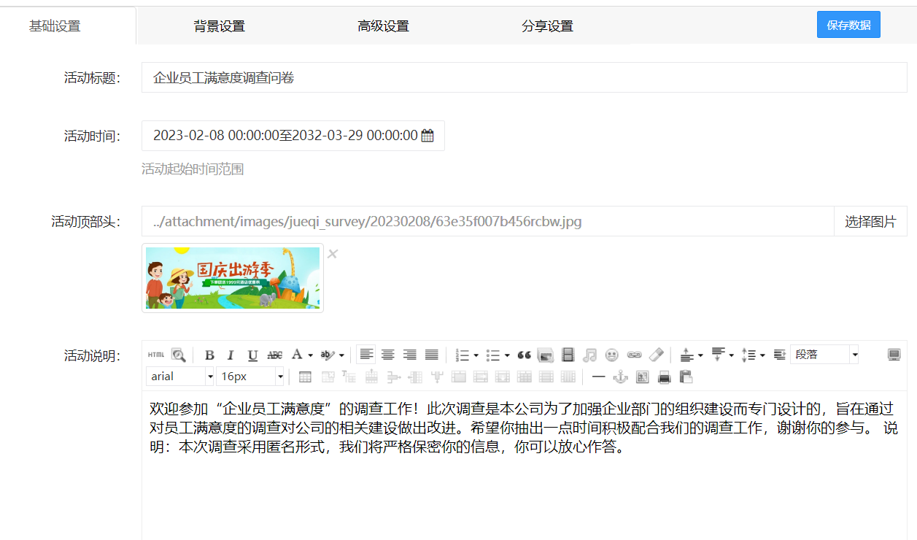Open the 高级设置 tab
Viewport: 917px width, 540px height.
(x=383, y=26)
